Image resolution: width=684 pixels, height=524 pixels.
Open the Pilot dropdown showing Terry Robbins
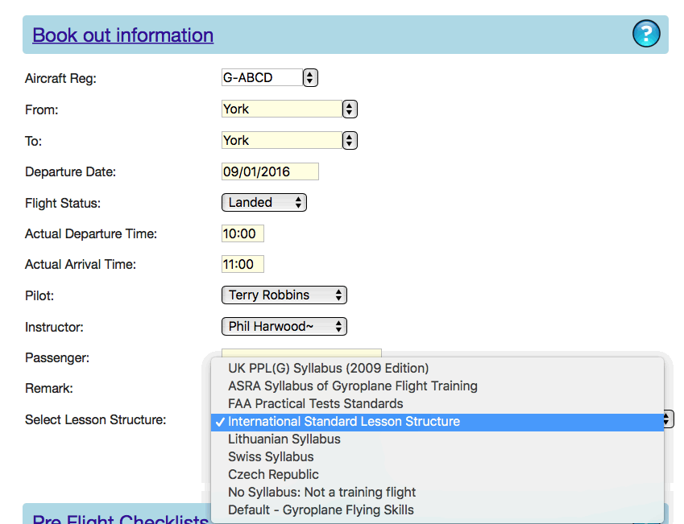[284, 295]
